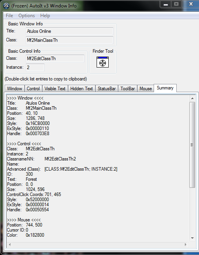The image size is (199, 255).
Task: Select the Summary tab
Action: 165,88
